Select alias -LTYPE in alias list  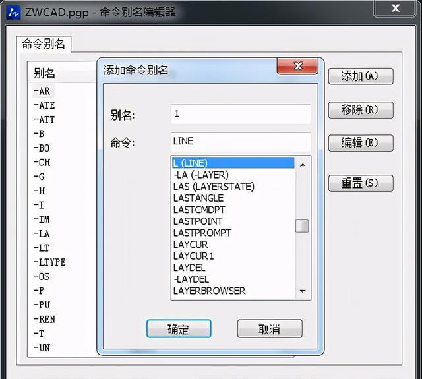(49, 262)
